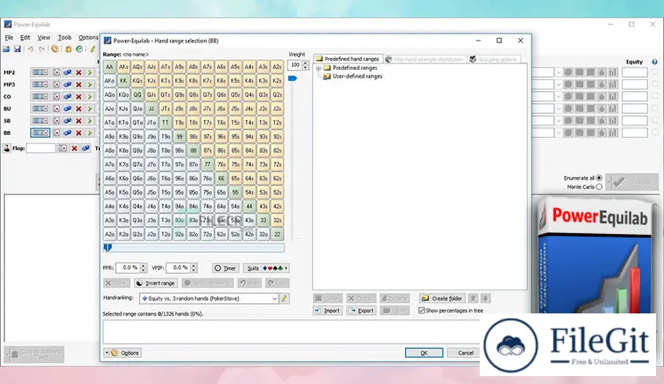
Task: Adjust the PFR percentage spinner
Action: 143,267
